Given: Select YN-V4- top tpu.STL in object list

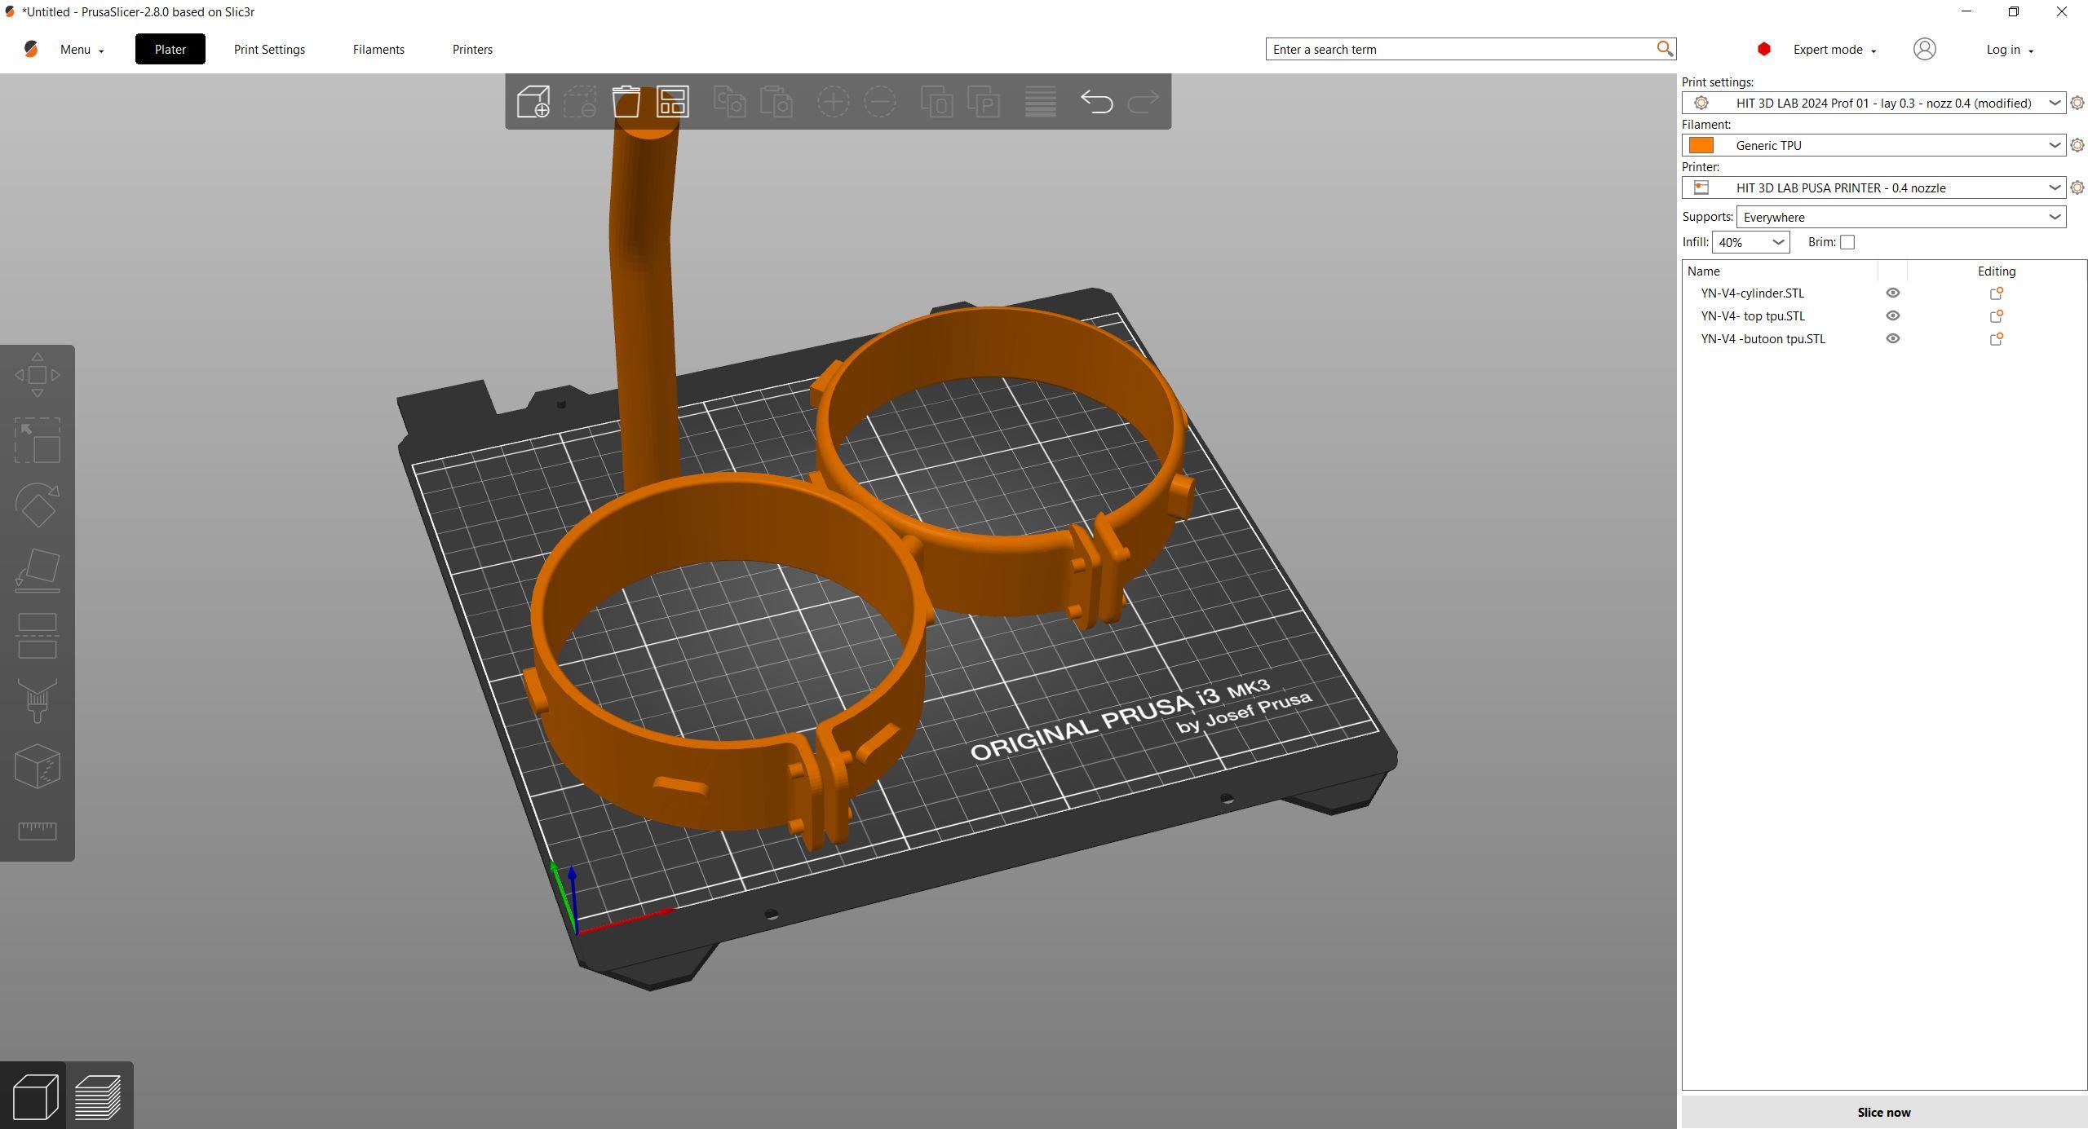Looking at the screenshot, I should [1753, 315].
